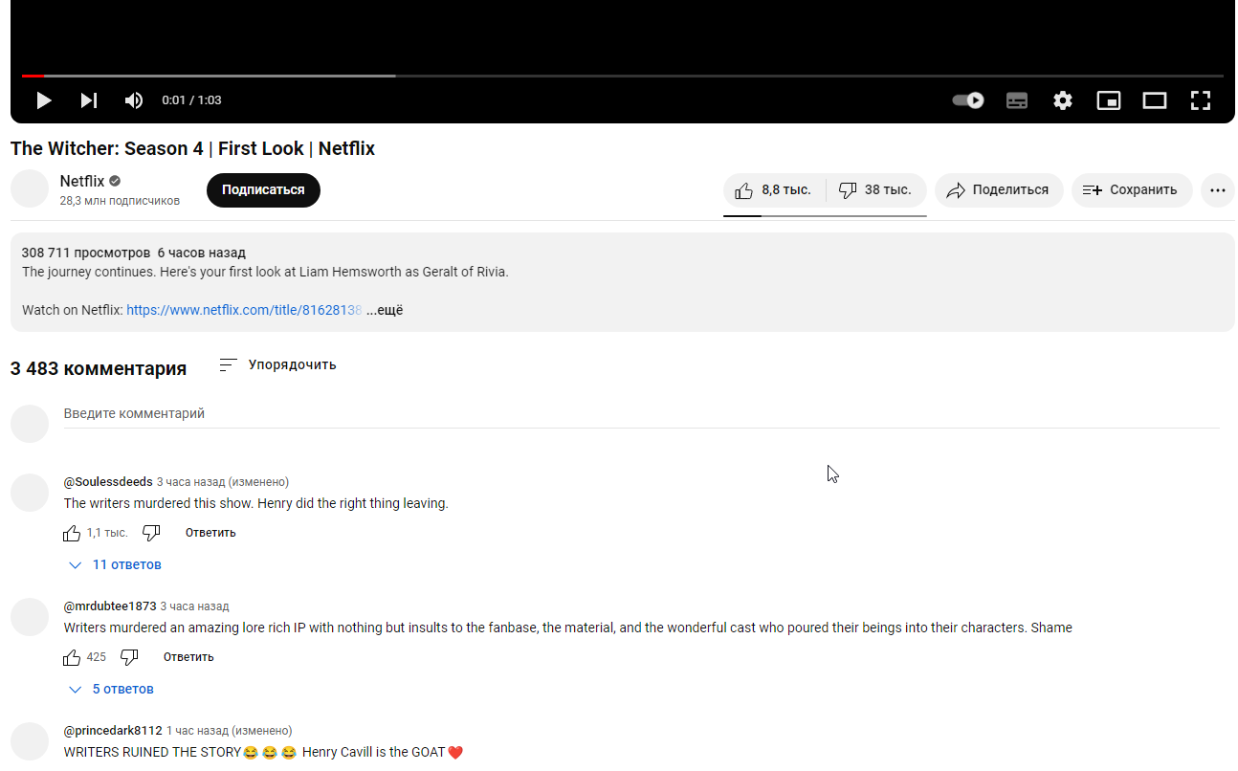The height and width of the screenshot is (771, 1238).
Task: Share the video via Поделиться
Action: tap(999, 190)
